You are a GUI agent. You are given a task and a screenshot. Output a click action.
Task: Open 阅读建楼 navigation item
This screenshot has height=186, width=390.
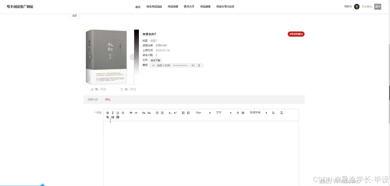pyautogui.click(x=205, y=6)
